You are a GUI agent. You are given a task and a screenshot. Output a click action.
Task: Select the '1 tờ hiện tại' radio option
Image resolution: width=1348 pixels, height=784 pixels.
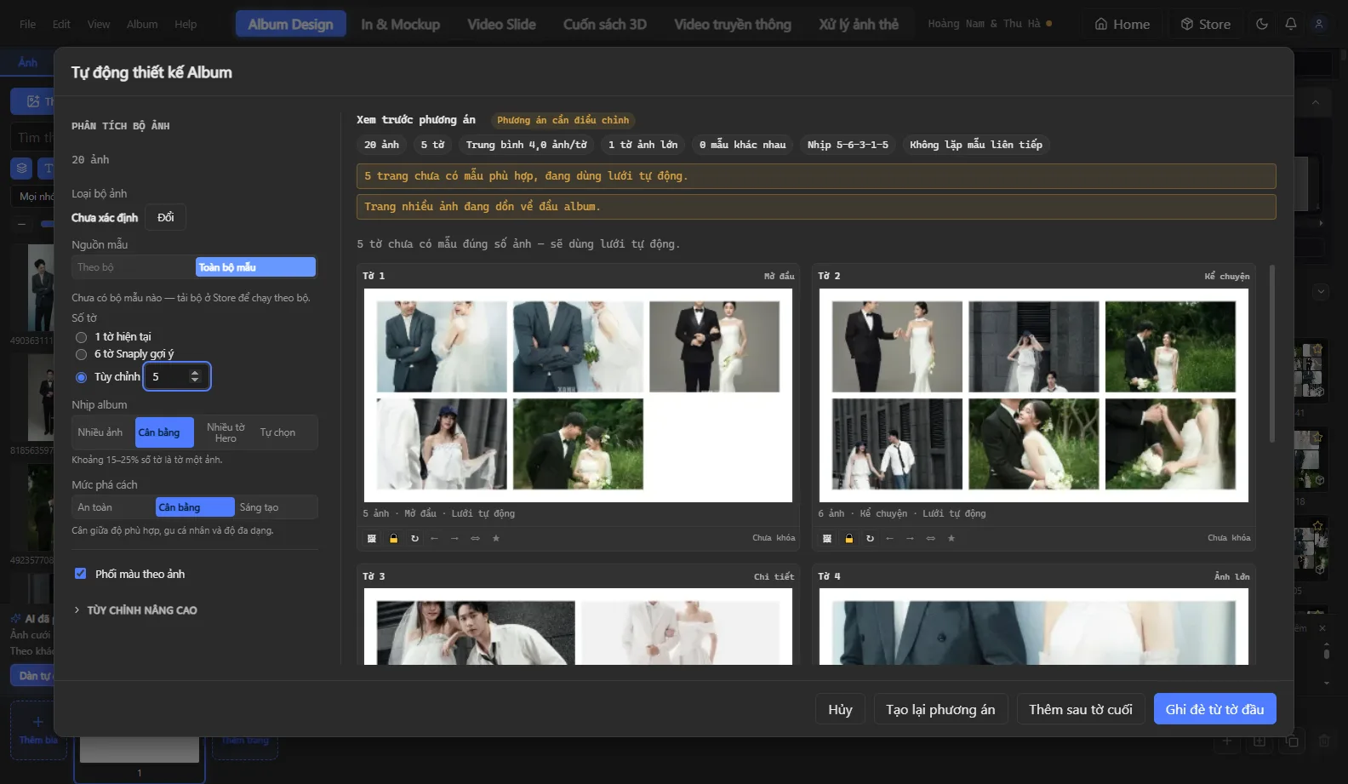[x=82, y=337]
